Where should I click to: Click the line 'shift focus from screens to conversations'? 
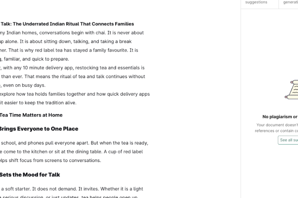click(50, 160)
